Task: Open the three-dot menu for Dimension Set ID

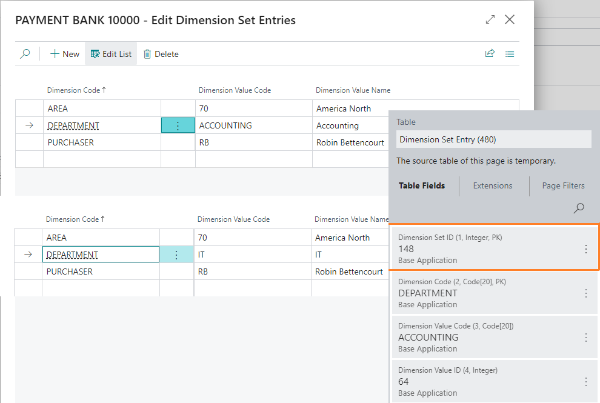Action: click(x=585, y=249)
